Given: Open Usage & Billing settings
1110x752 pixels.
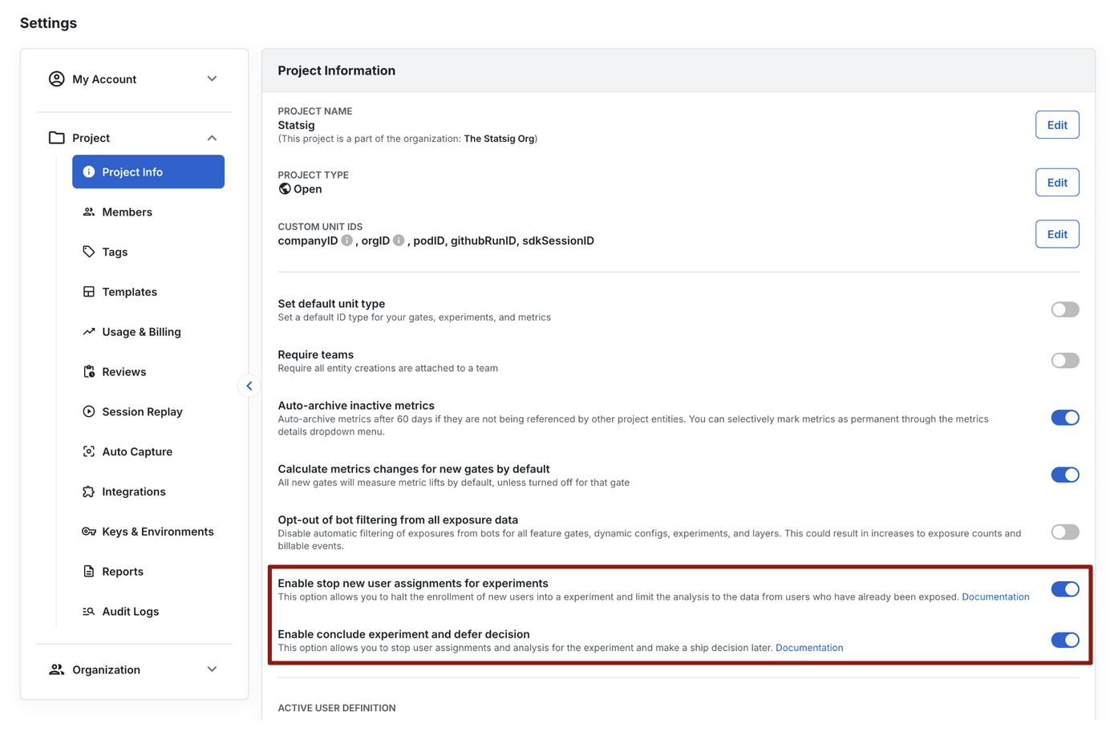Looking at the screenshot, I should (x=140, y=331).
